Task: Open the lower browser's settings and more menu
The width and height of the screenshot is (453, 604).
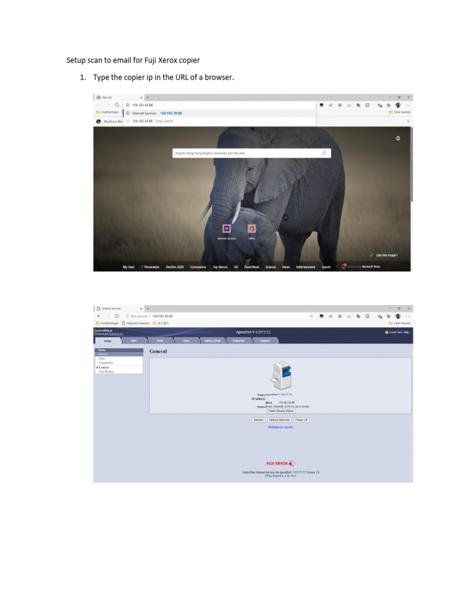Action: click(x=408, y=316)
